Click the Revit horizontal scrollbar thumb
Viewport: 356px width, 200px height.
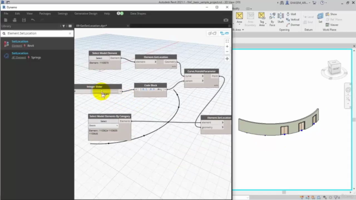click(x=284, y=192)
